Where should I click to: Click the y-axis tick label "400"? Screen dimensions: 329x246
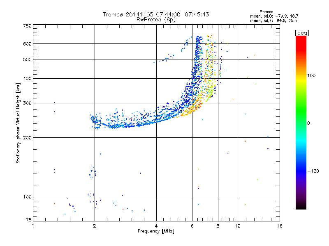pyautogui.click(x=27, y=79)
